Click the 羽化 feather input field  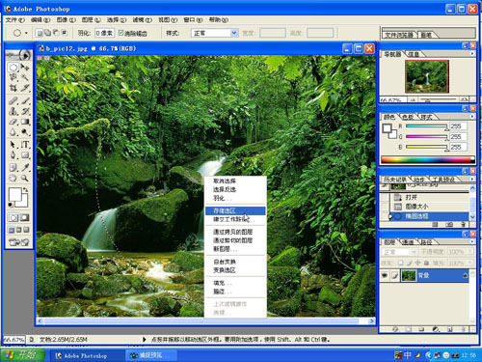104,33
